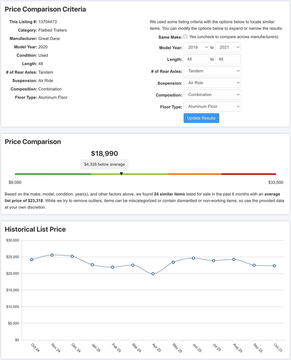The width and height of the screenshot is (291, 360).
Task: Select the Oct 24 chart data point
Action: [32, 259]
